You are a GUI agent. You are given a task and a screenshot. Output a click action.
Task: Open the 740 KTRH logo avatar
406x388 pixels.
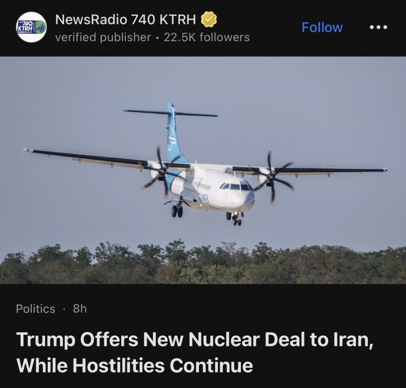(x=31, y=27)
